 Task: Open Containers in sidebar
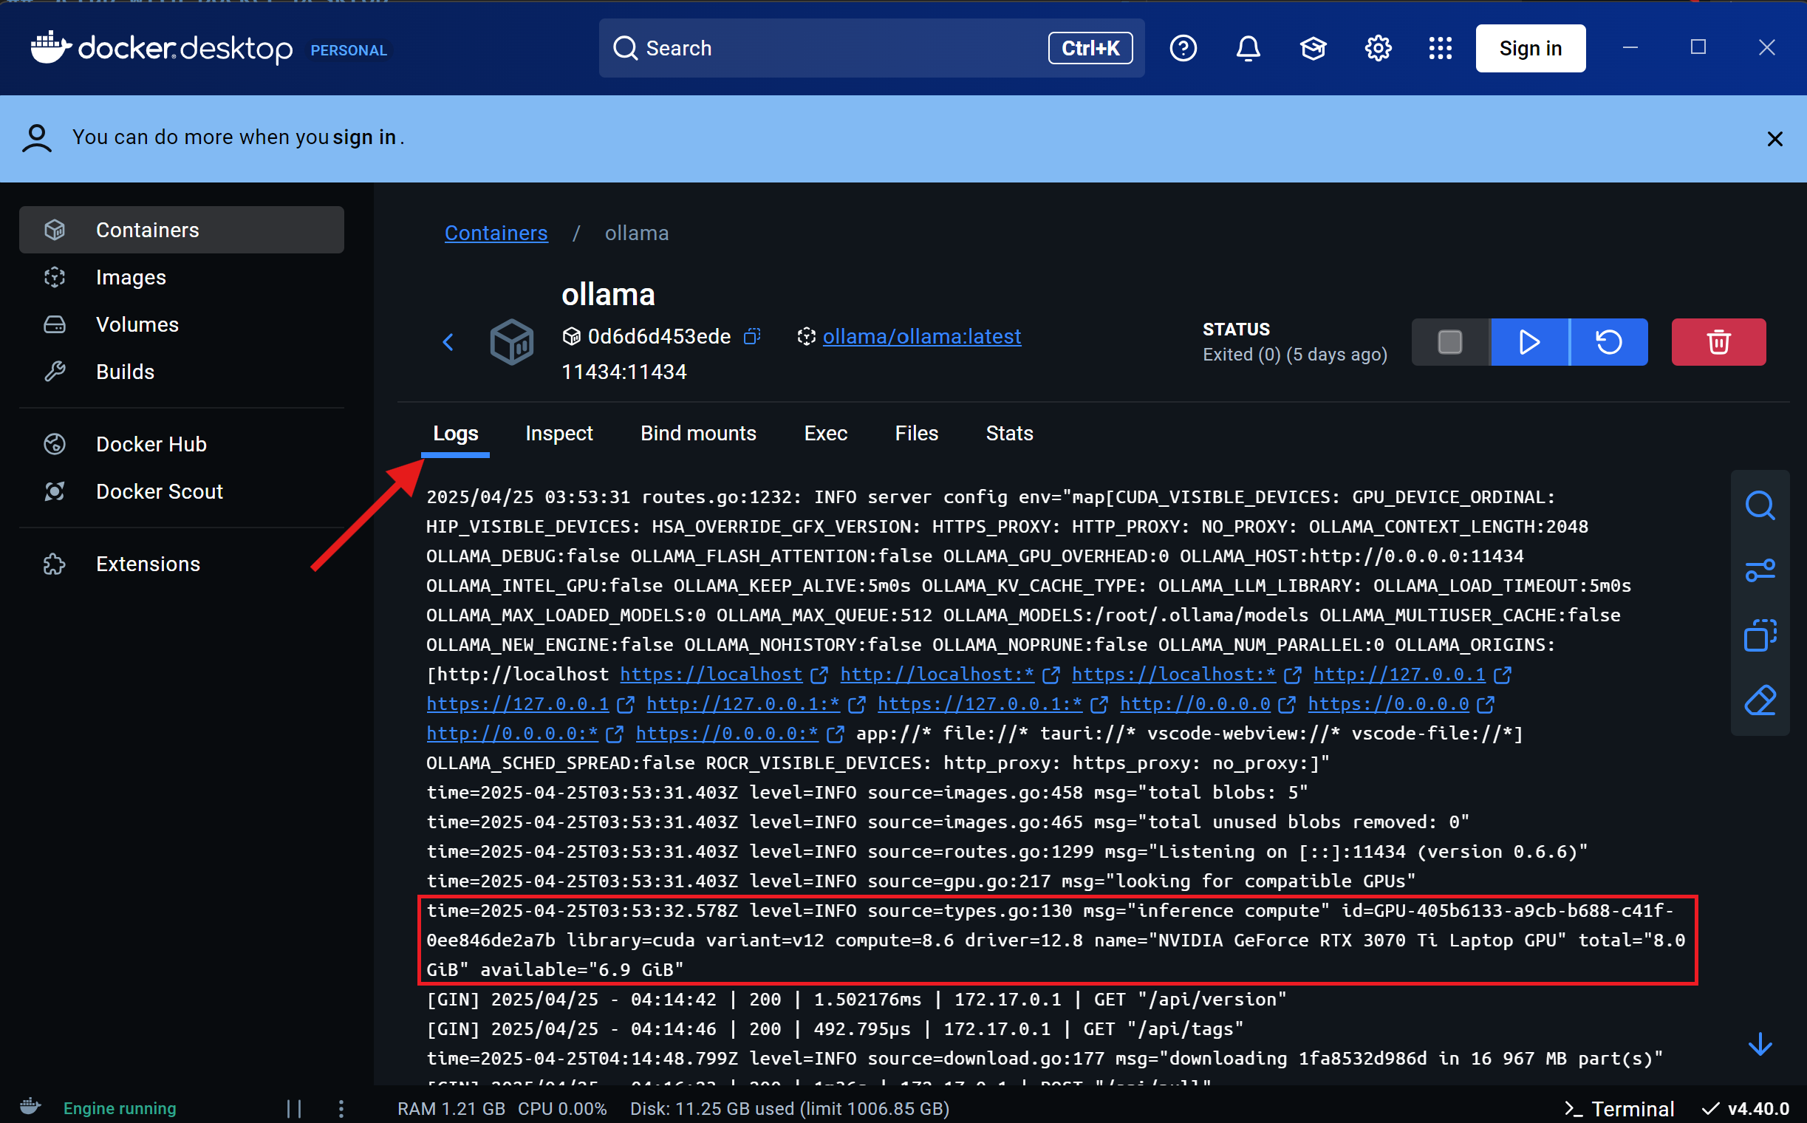tap(181, 230)
